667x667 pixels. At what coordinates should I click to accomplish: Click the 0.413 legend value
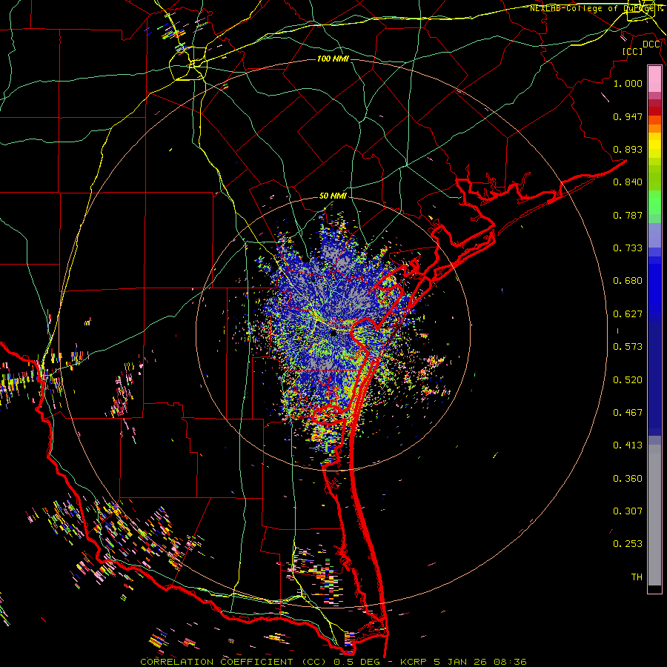(x=628, y=445)
